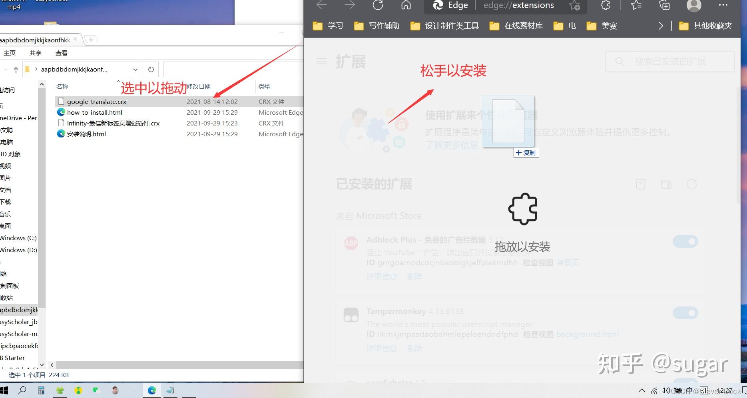Expand the File Explorer address bar dropdown
This screenshot has height=398, width=747.
[135, 69]
